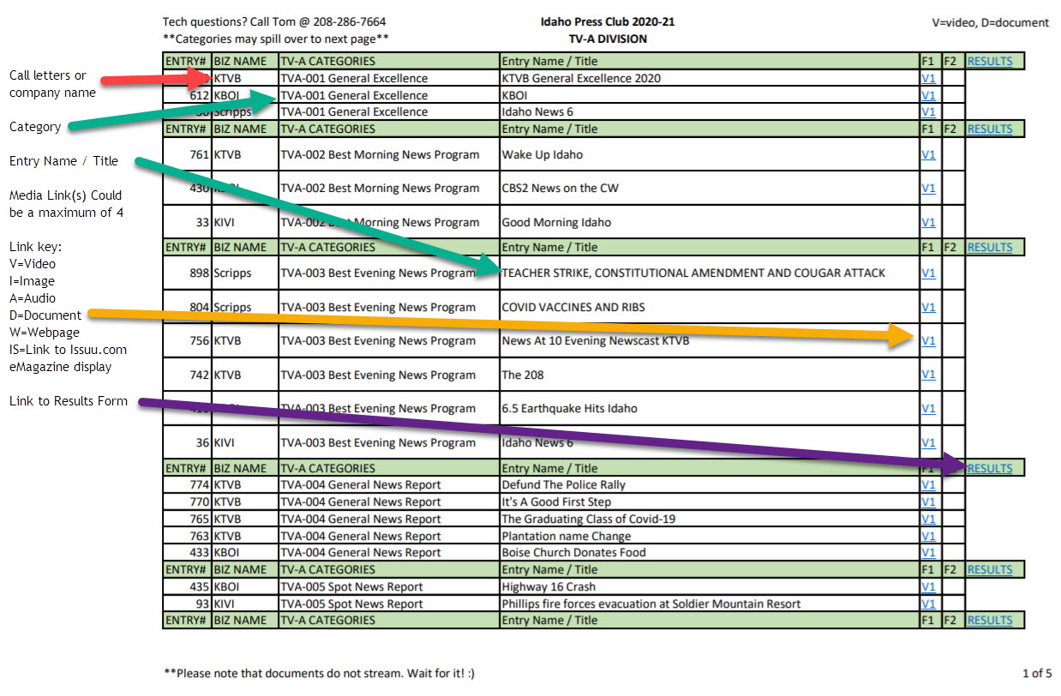Select the Phillips fire forces evacuation title

651,603
